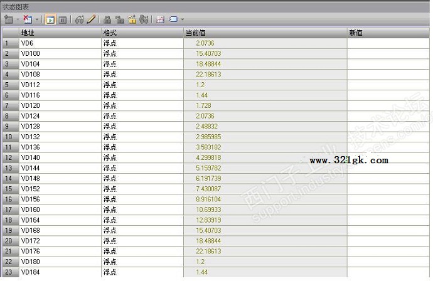Toggle the trend view chart icon

click(159, 19)
